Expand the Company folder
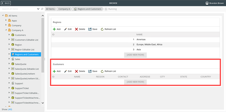This screenshot has height=112, width=226. point(6,25)
